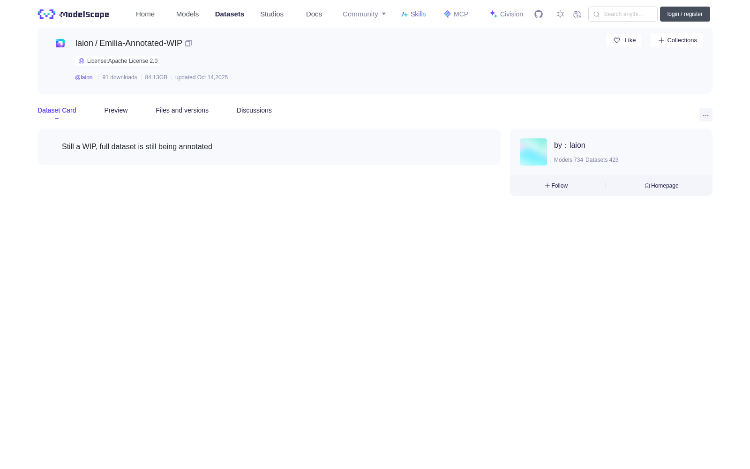Click the 'Still a WIP' description text

(137, 147)
